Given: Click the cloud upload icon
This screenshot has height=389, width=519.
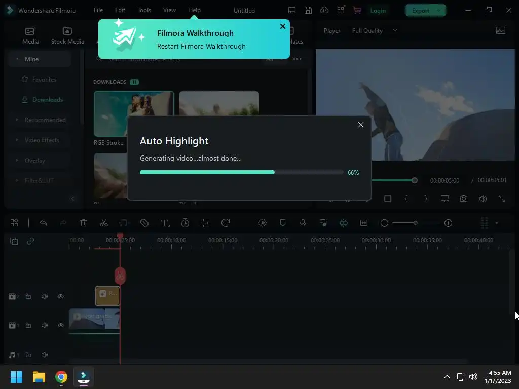Looking at the screenshot, I should pyautogui.click(x=324, y=10).
